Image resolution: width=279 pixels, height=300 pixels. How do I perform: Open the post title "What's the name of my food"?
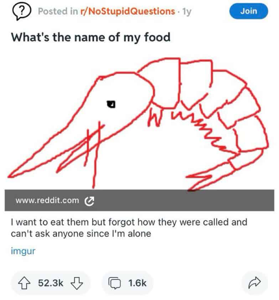(x=91, y=37)
